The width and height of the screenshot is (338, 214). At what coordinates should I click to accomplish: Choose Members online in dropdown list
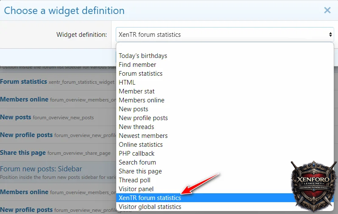pyautogui.click(x=142, y=100)
